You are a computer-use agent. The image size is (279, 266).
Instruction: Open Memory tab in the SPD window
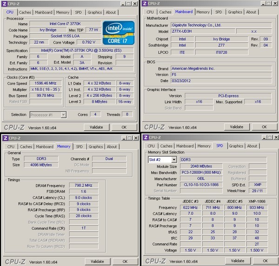[204, 146]
